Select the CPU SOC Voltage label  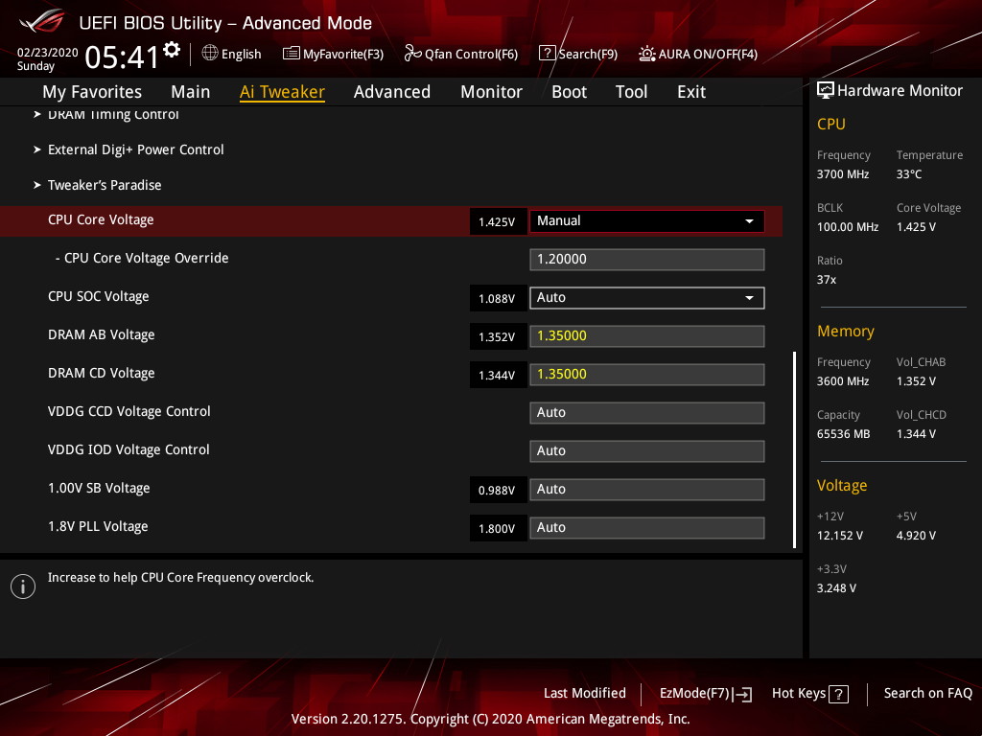[99, 297]
